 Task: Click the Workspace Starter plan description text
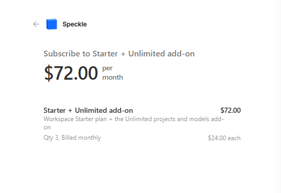pyautogui.click(x=134, y=119)
